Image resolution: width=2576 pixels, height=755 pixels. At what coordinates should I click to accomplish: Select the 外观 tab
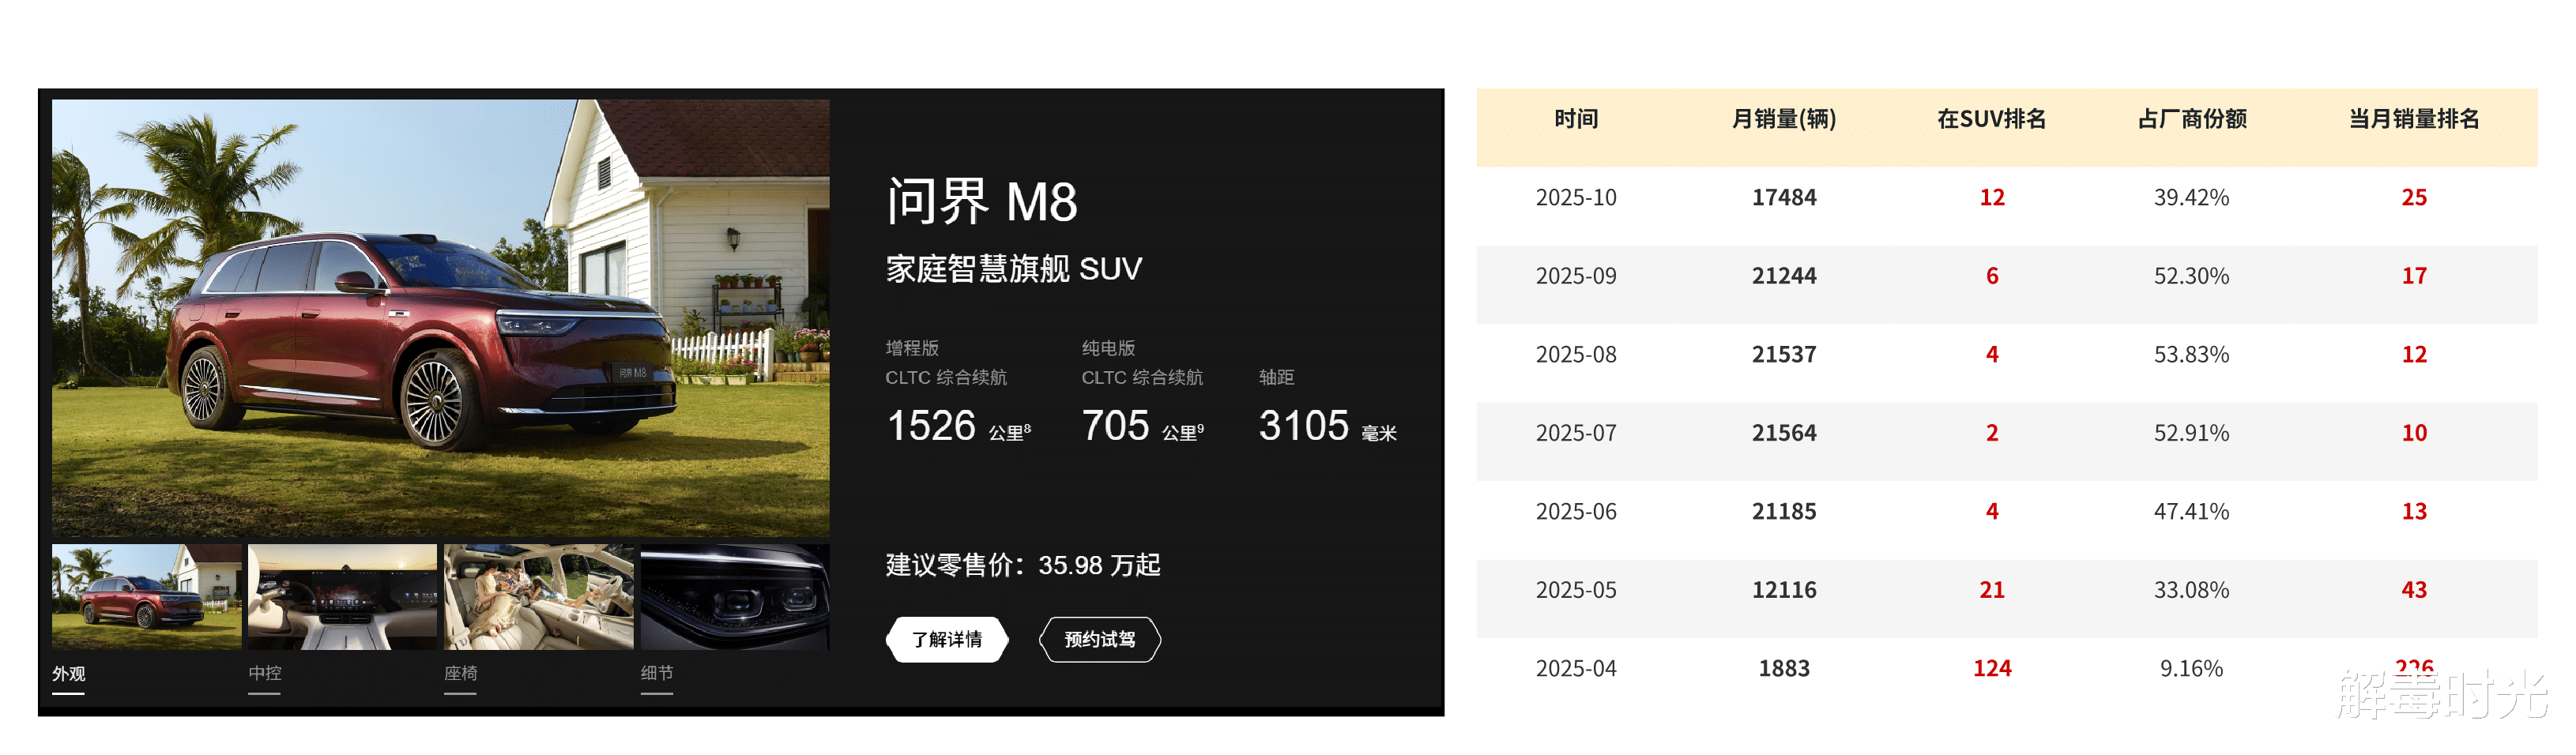tap(69, 673)
